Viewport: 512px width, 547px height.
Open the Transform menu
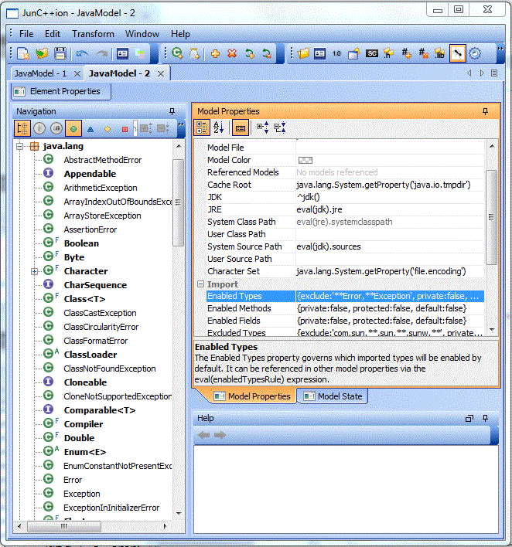93,34
